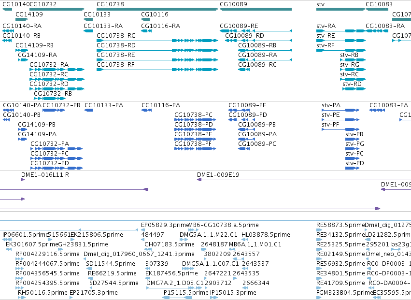The height and width of the screenshot is (300, 411).
Task: Open protein CG10732-PD
Action: click(x=50, y=163)
